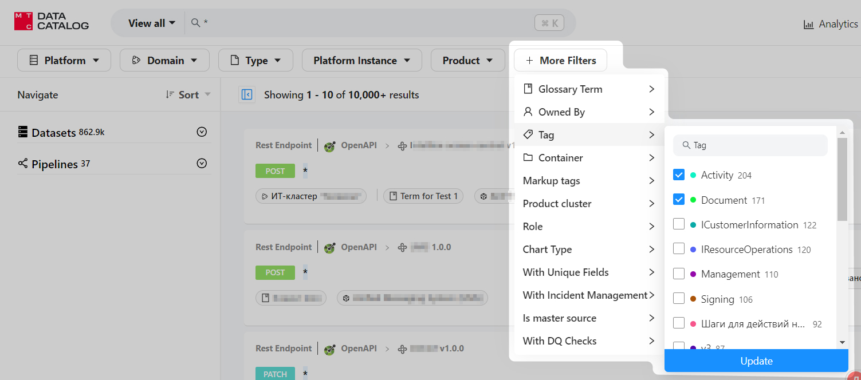The image size is (861, 380).
Task: Select the Is master source filter entry
Action: pyautogui.click(x=560, y=318)
